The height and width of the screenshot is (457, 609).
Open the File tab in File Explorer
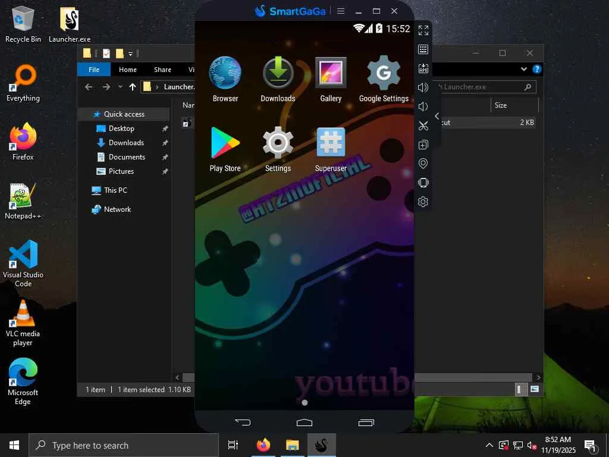tap(94, 70)
